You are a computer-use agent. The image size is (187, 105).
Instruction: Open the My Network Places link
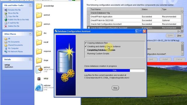tap(15, 52)
